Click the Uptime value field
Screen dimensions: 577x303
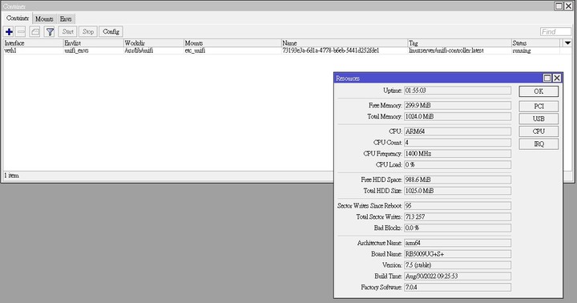(x=458, y=91)
